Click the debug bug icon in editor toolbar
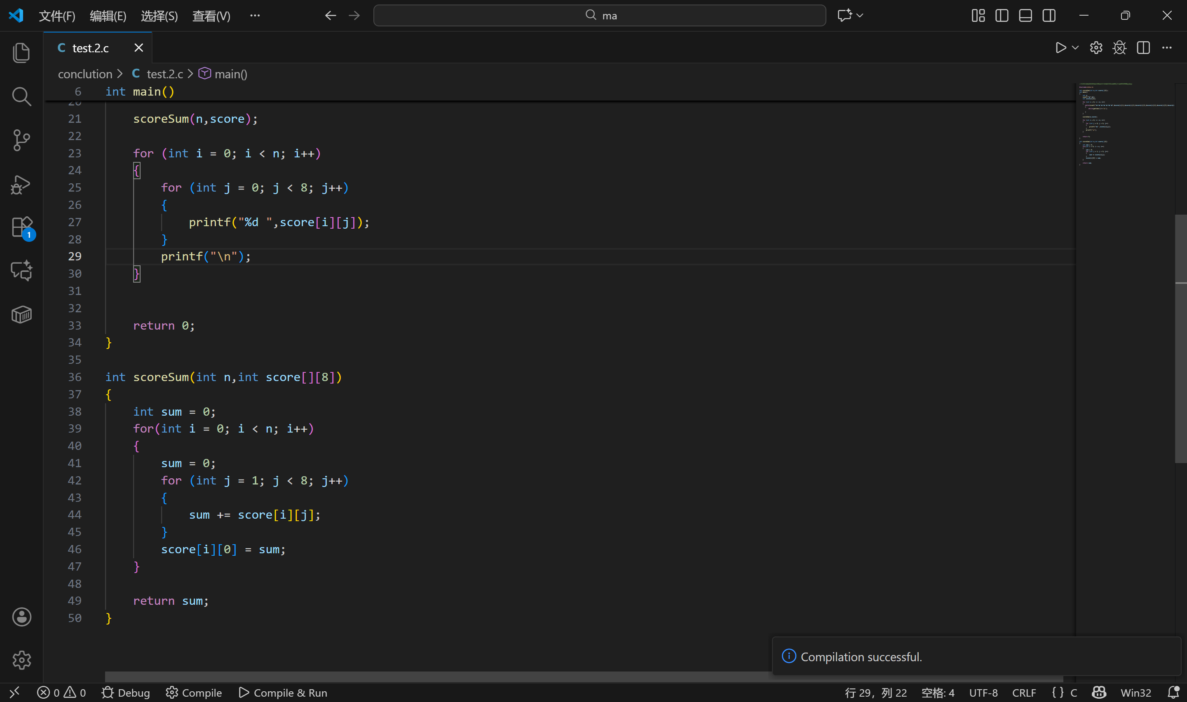Image resolution: width=1187 pixels, height=702 pixels. [1119, 48]
